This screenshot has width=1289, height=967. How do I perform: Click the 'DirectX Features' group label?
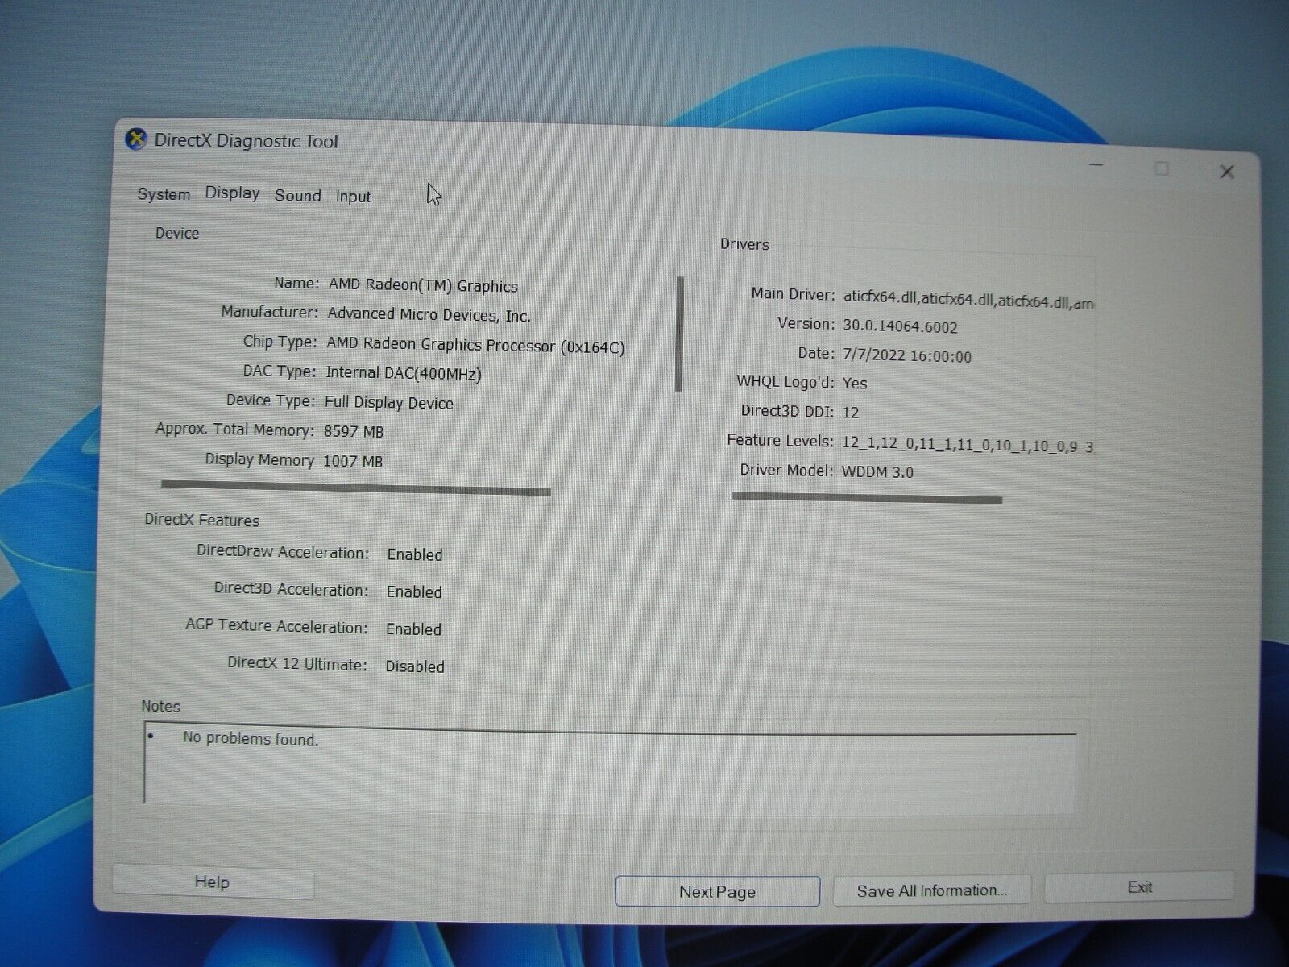(x=202, y=520)
